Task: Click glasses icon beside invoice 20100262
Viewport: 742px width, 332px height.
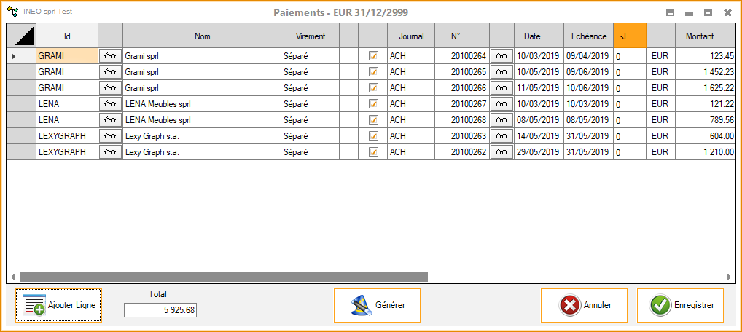Action: [x=501, y=152]
